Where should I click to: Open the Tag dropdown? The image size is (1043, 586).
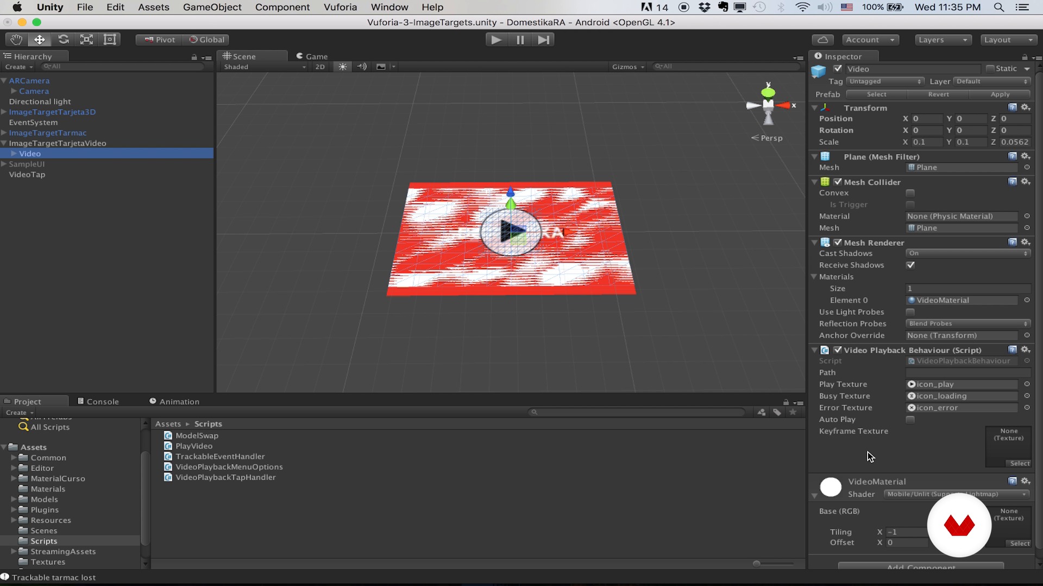pos(885,81)
